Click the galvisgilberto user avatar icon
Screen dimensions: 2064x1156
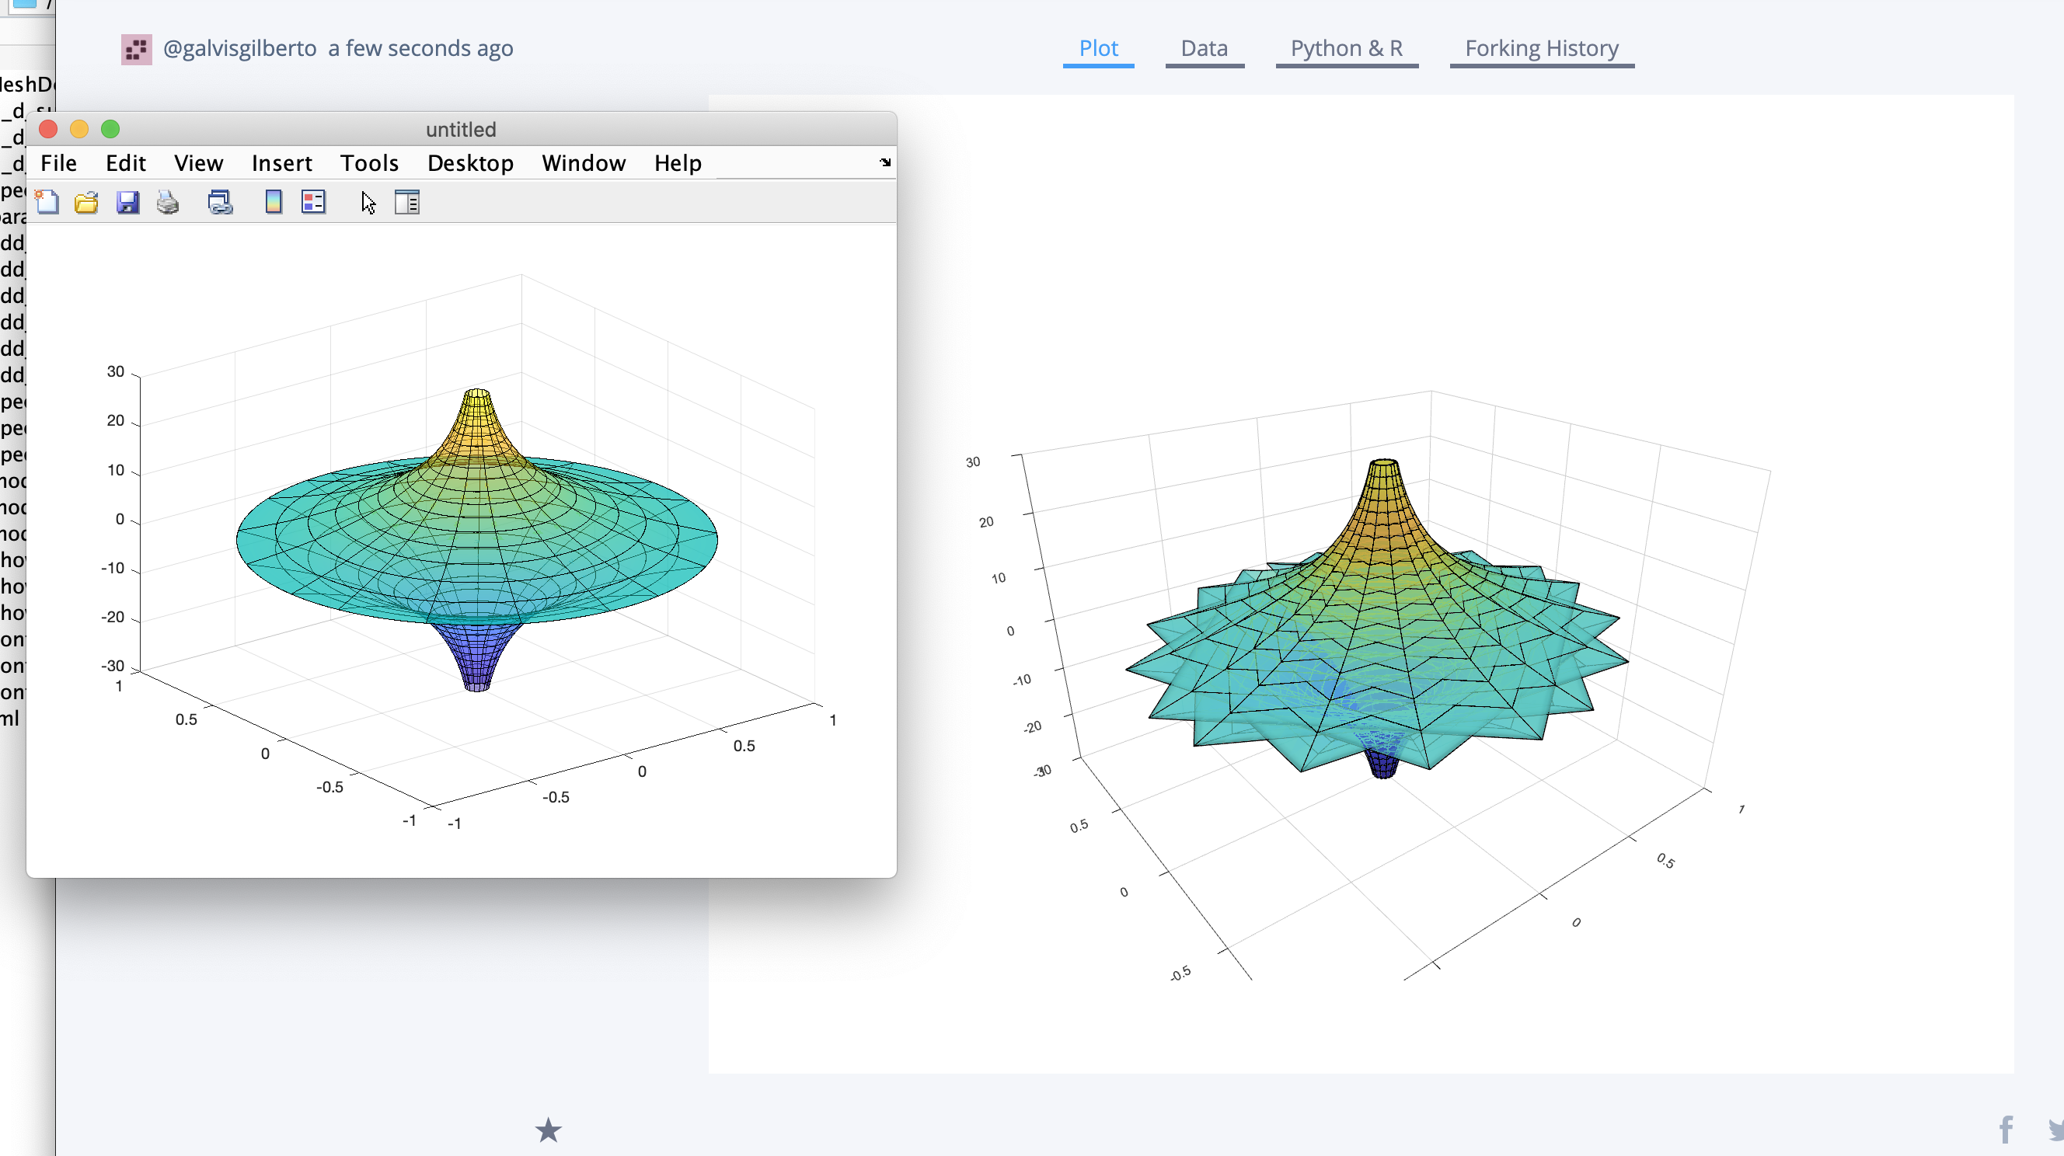pos(136,50)
